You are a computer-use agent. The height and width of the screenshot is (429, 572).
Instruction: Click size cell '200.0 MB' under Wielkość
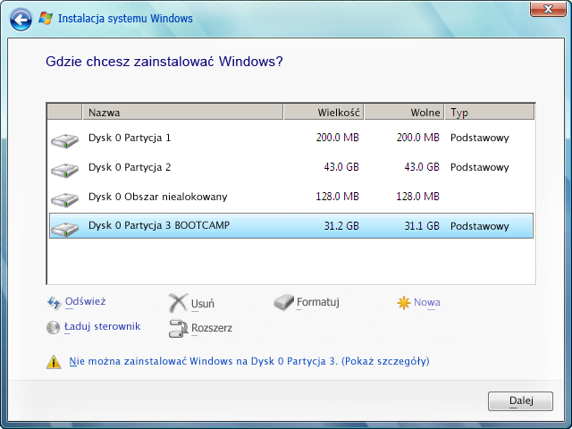coord(338,138)
